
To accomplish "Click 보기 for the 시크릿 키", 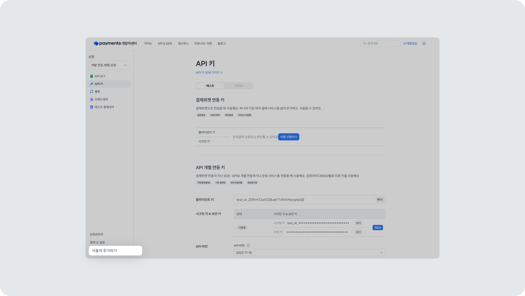I will (358, 223).
